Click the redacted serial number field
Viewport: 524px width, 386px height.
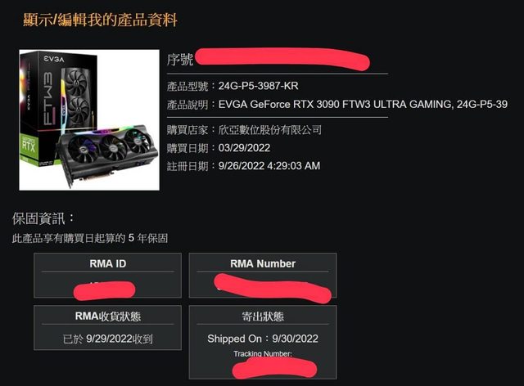point(282,60)
